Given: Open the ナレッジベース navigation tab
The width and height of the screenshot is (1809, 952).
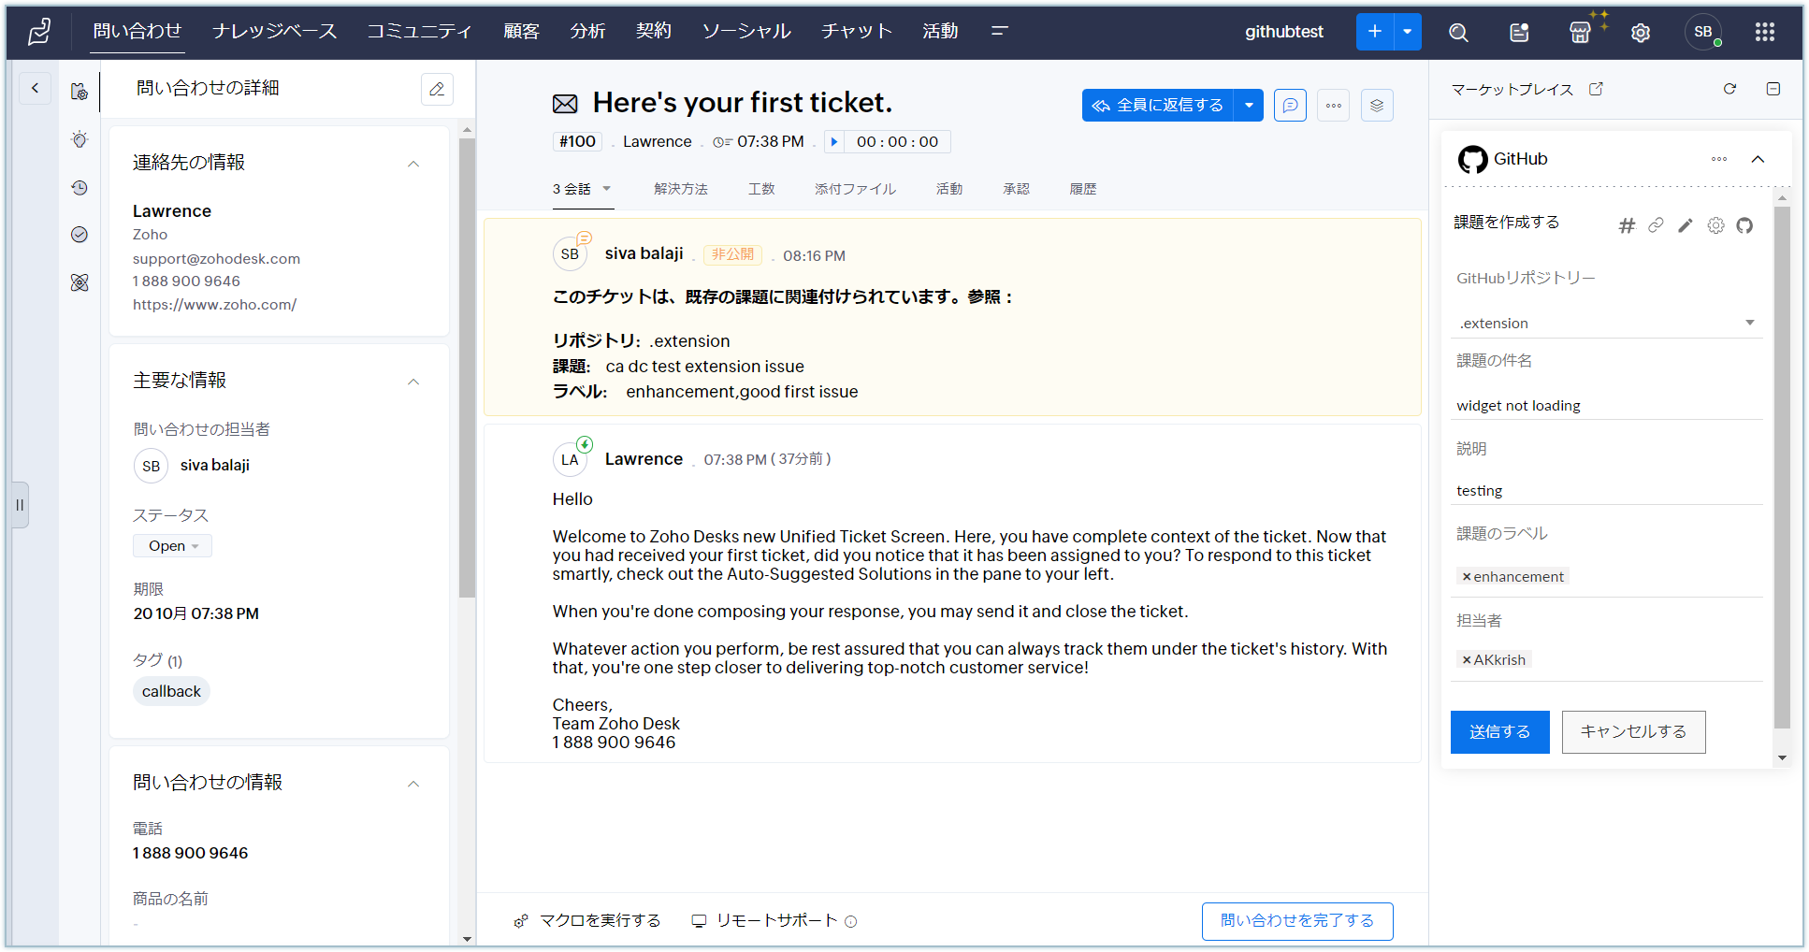Looking at the screenshot, I should point(274,31).
